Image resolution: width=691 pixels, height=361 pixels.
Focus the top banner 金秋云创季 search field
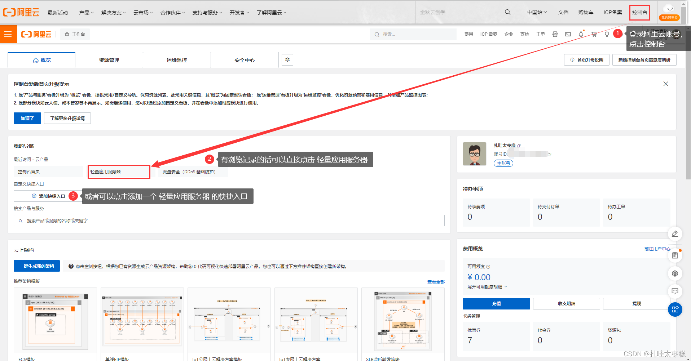(460, 12)
